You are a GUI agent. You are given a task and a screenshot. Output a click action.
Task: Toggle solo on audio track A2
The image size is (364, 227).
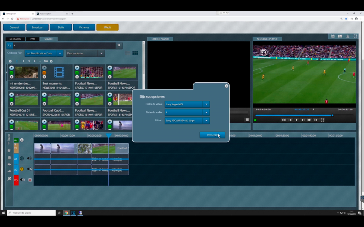pyautogui.click(x=22, y=169)
